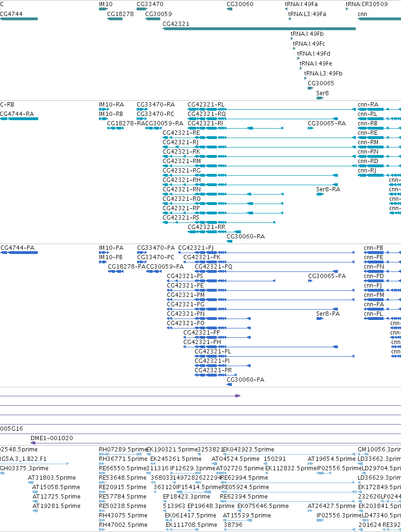This screenshot has height=532, width=401.
Task: Click transcript cnn-RA
Action: (x=368, y=105)
